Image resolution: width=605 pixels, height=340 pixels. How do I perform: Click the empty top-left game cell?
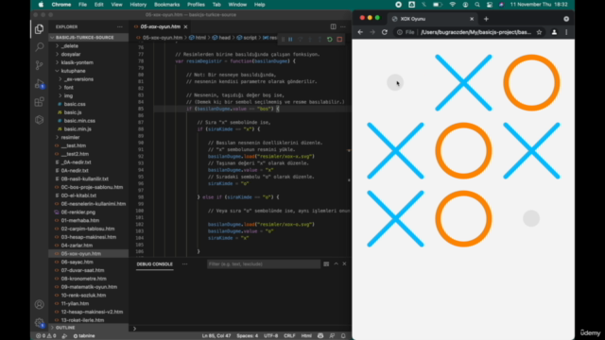click(395, 82)
